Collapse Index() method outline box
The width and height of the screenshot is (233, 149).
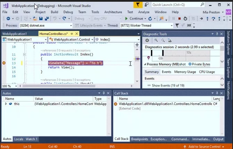pos(24,55)
